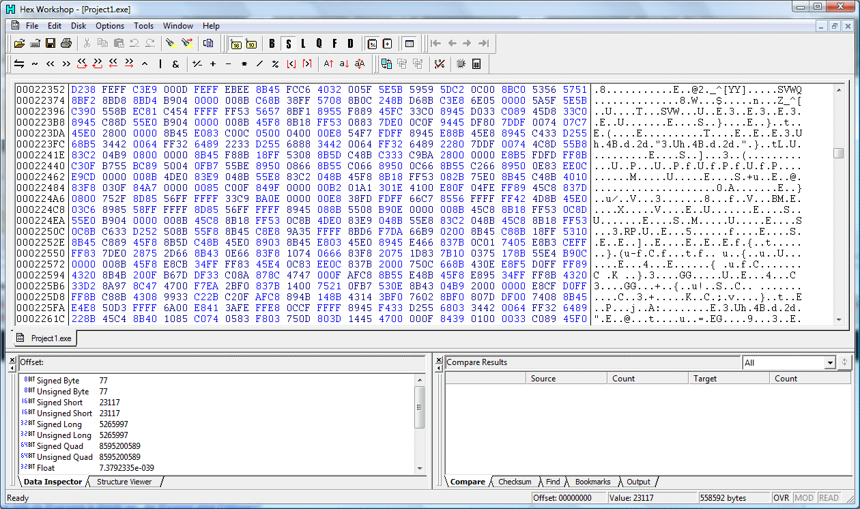
Task: Click the Find flashlight icon
Action: (171, 44)
